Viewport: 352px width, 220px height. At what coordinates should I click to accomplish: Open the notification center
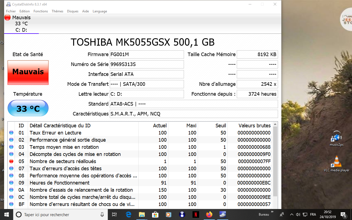click(x=343, y=215)
